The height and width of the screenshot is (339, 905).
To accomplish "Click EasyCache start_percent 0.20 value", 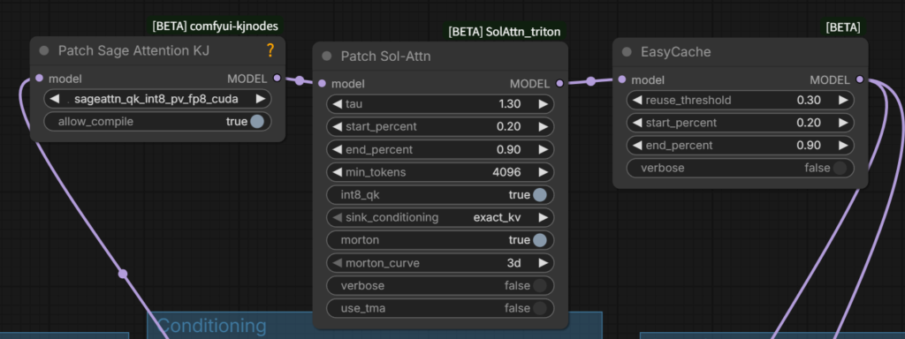I will pos(809,122).
